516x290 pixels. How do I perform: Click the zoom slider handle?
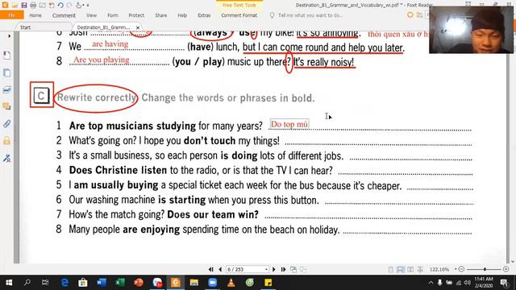tap(485, 269)
